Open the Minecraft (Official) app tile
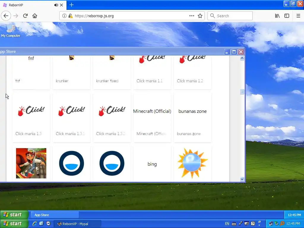 (x=152, y=118)
